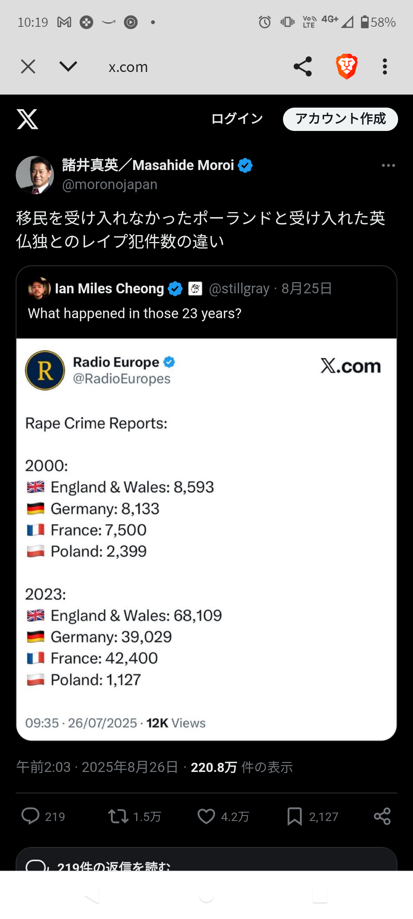The width and height of the screenshot is (413, 919).
Task: Bookmark the post with bookmark icon
Action: [x=294, y=816]
